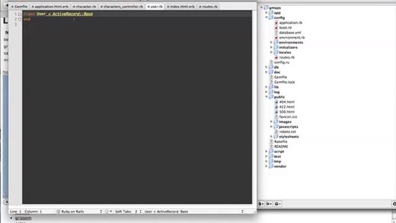Click the environment.rb Ruby file icon
Viewport: 396px width, 223px height.
pos(276,37)
